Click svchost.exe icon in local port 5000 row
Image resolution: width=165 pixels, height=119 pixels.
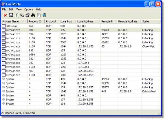[4, 42]
